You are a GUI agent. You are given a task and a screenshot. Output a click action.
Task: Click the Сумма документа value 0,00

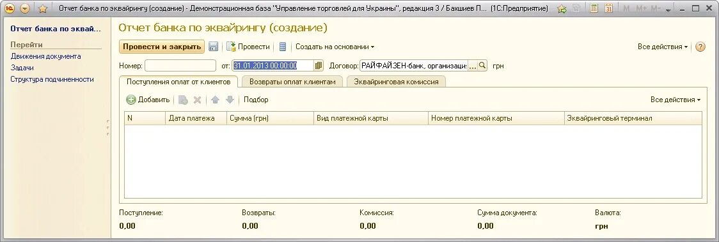click(x=486, y=225)
